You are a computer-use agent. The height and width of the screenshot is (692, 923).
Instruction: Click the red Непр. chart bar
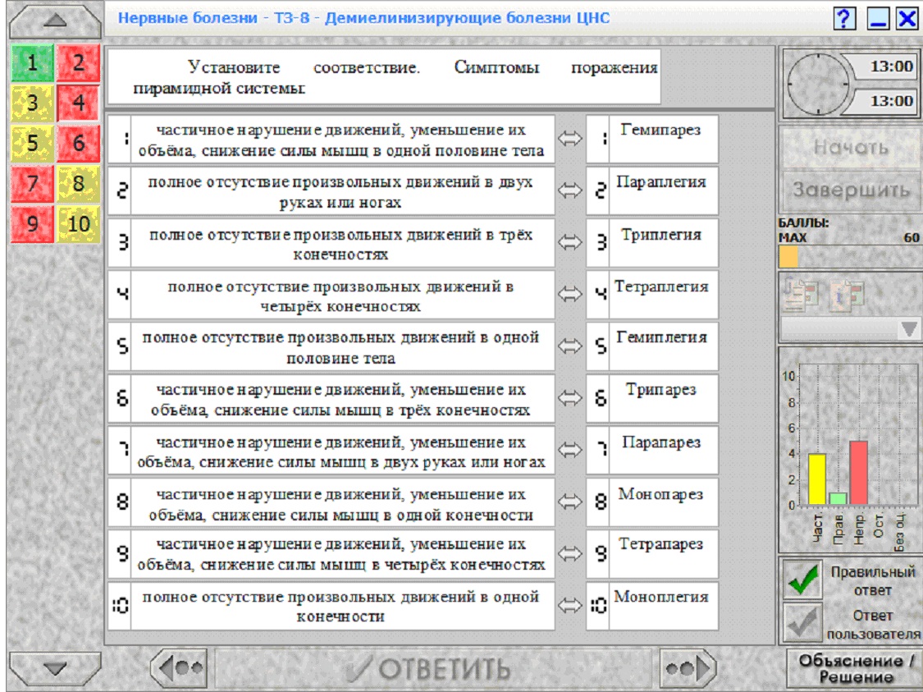click(858, 472)
